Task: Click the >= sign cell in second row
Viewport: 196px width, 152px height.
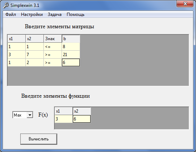Action: tap(53, 54)
